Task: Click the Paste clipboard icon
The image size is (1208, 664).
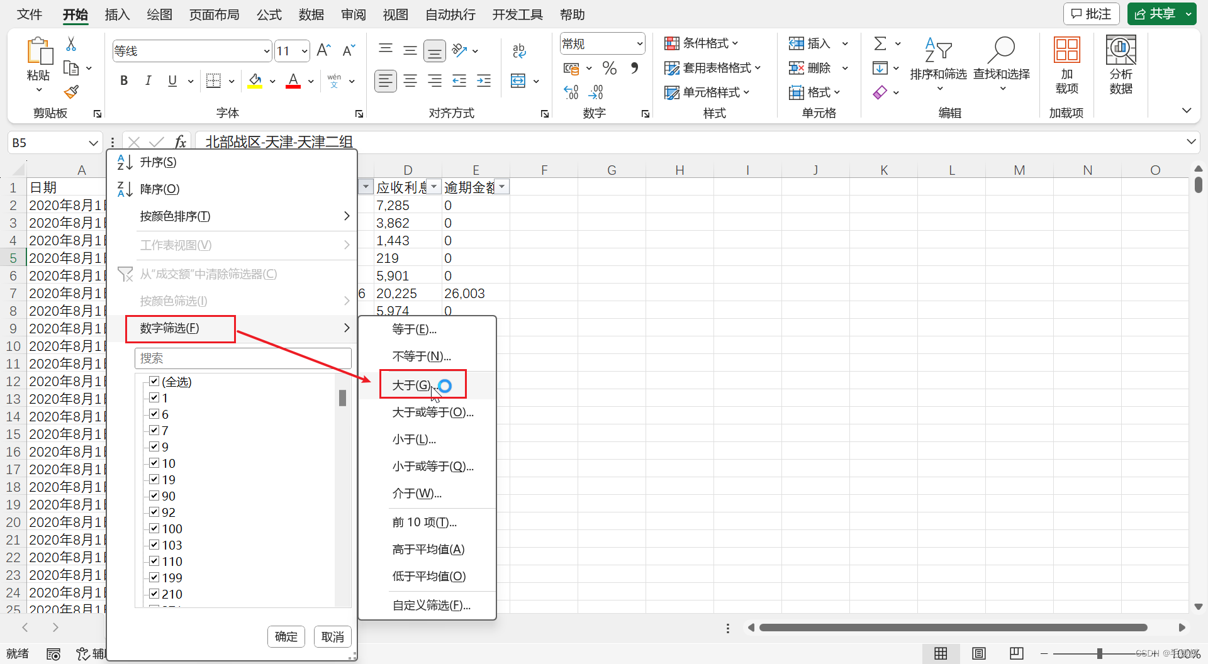Action: tap(39, 51)
